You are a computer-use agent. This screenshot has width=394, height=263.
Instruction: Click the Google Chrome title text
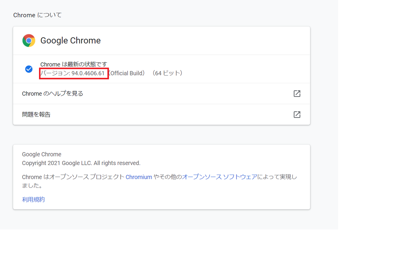[71, 40]
